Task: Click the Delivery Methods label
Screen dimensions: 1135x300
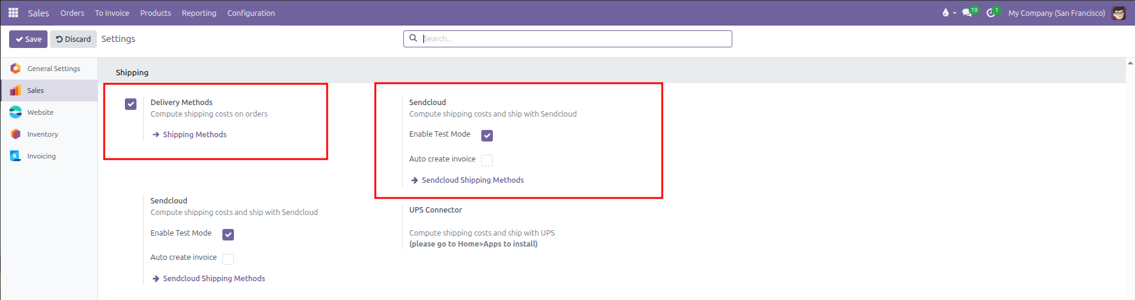Action: (x=182, y=103)
